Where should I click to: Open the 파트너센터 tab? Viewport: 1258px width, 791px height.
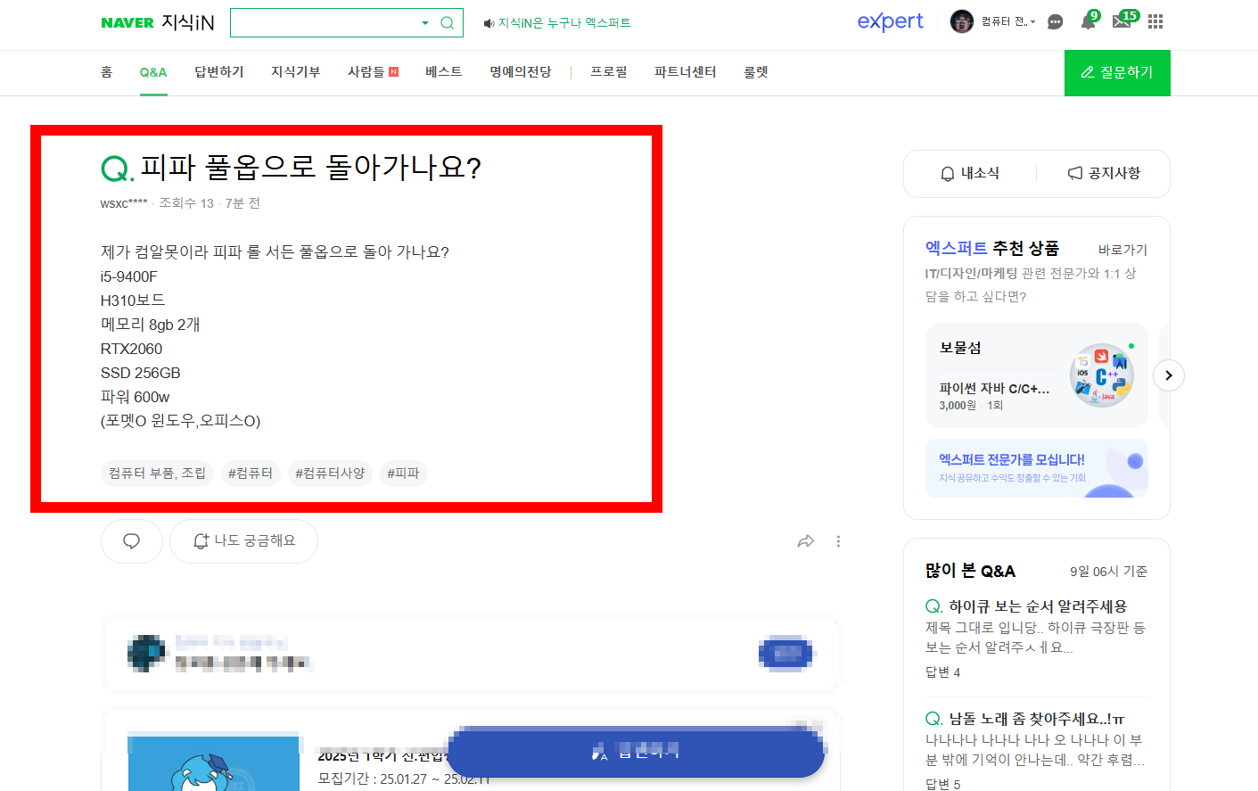(x=686, y=72)
